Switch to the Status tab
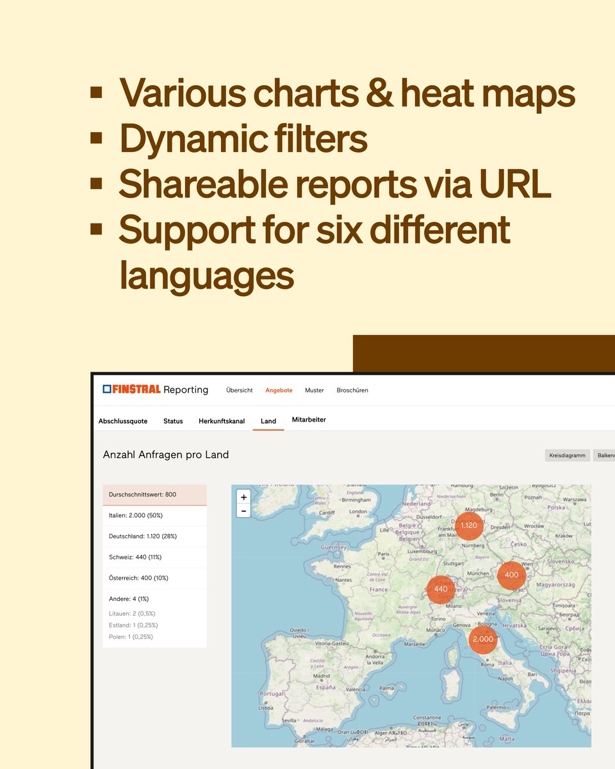 click(173, 421)
